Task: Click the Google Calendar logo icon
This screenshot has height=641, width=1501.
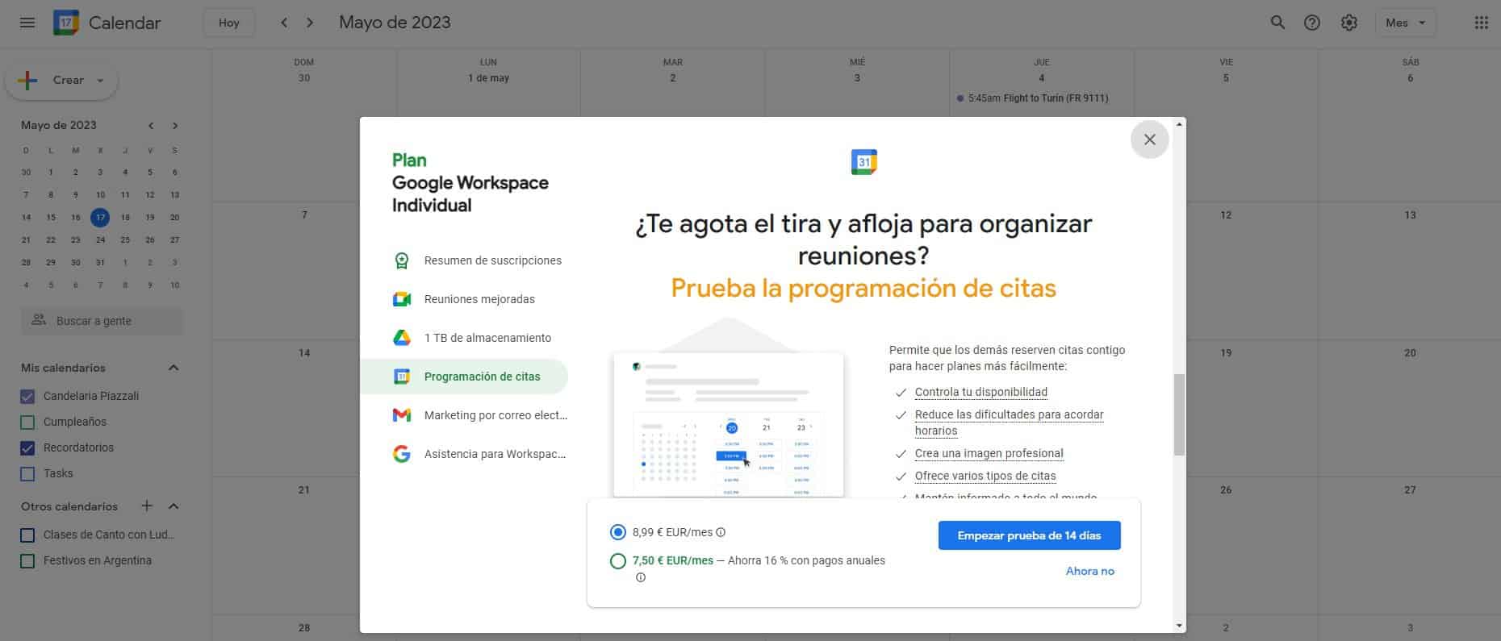Action: [x=65, y=23]
